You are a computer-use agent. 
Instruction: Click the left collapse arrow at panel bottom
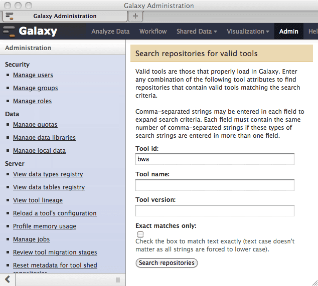click(x=8, y=279)
